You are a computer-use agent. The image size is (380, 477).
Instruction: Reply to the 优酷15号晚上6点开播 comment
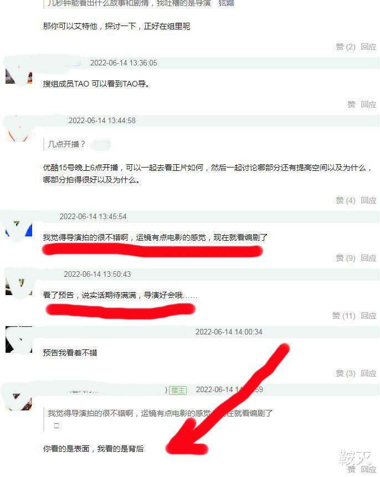[x=368, y=200]
